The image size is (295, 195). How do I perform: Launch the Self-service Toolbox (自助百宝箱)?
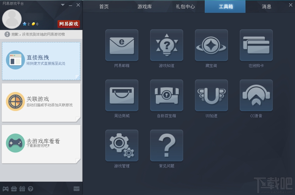pyautogui.click(x=166, y=95)
